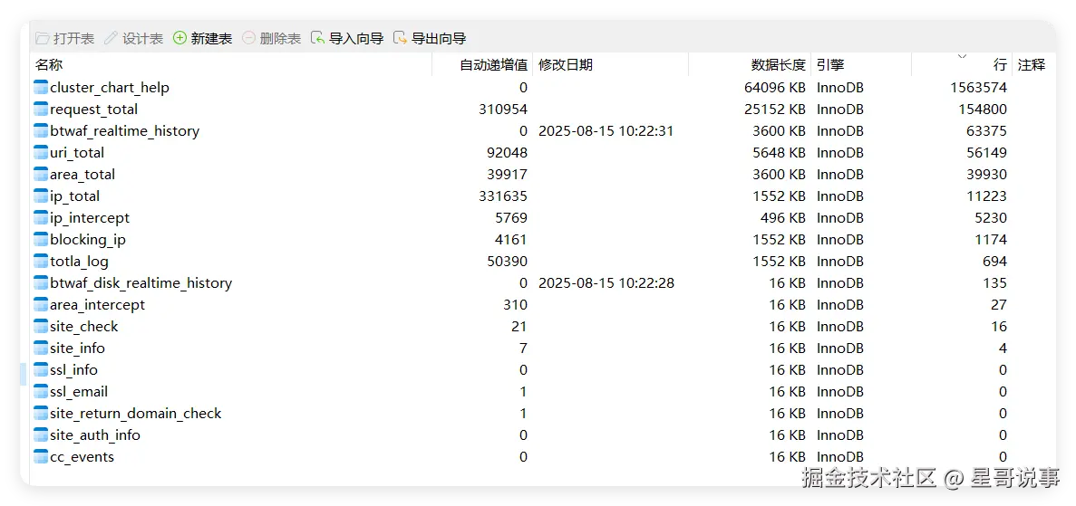The image size is (1076, 506).
Task: Sort by the 数据长度 column header
Action: coord(778,65)
